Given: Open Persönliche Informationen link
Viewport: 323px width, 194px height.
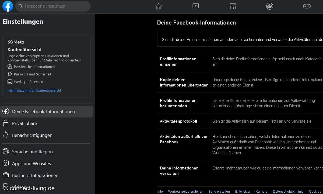Looking at the screenshot, I should coord(34,67).
